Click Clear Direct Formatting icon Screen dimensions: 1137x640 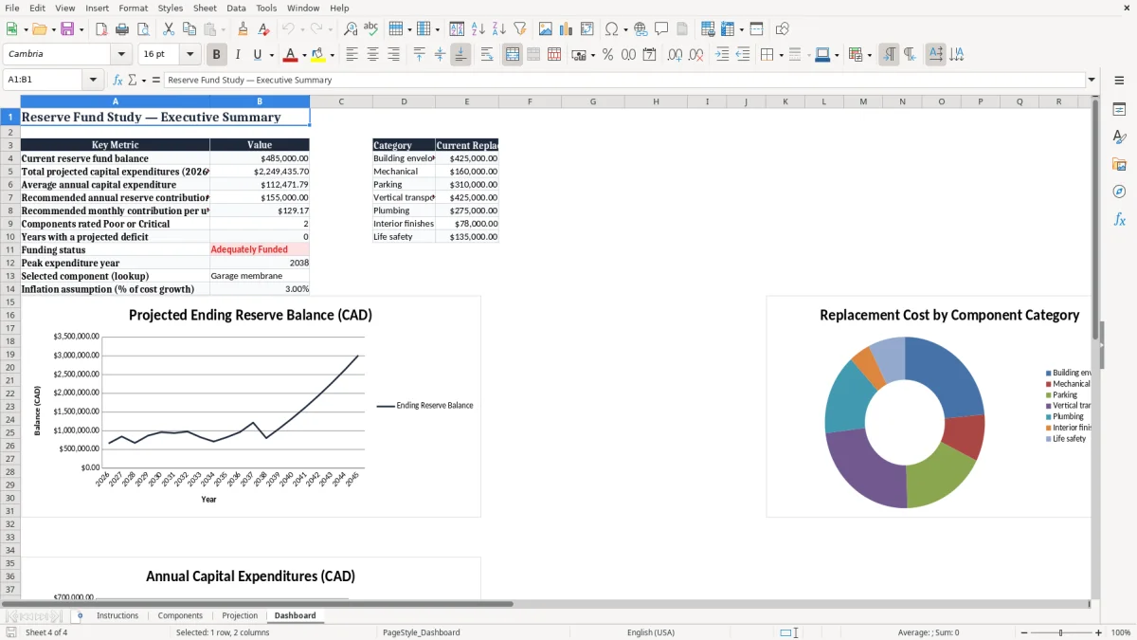click(x=263, y=29)
